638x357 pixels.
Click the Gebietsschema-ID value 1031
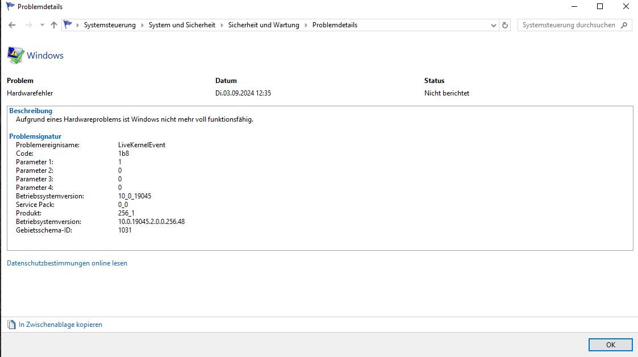(x=125, y=230)
